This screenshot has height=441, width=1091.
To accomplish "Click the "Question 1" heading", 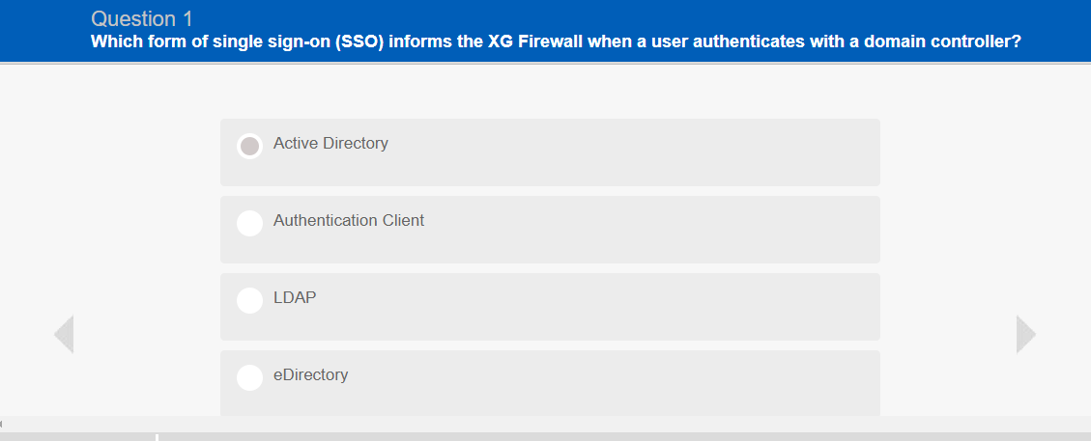I will (142, 18).
